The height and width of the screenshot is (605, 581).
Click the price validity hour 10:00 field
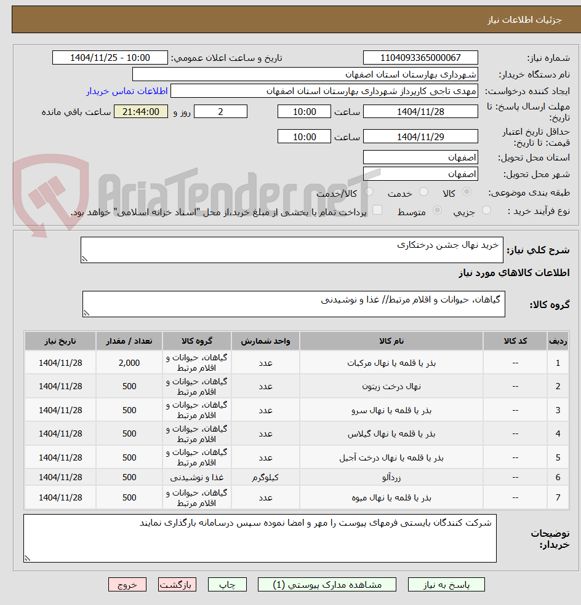304,136
